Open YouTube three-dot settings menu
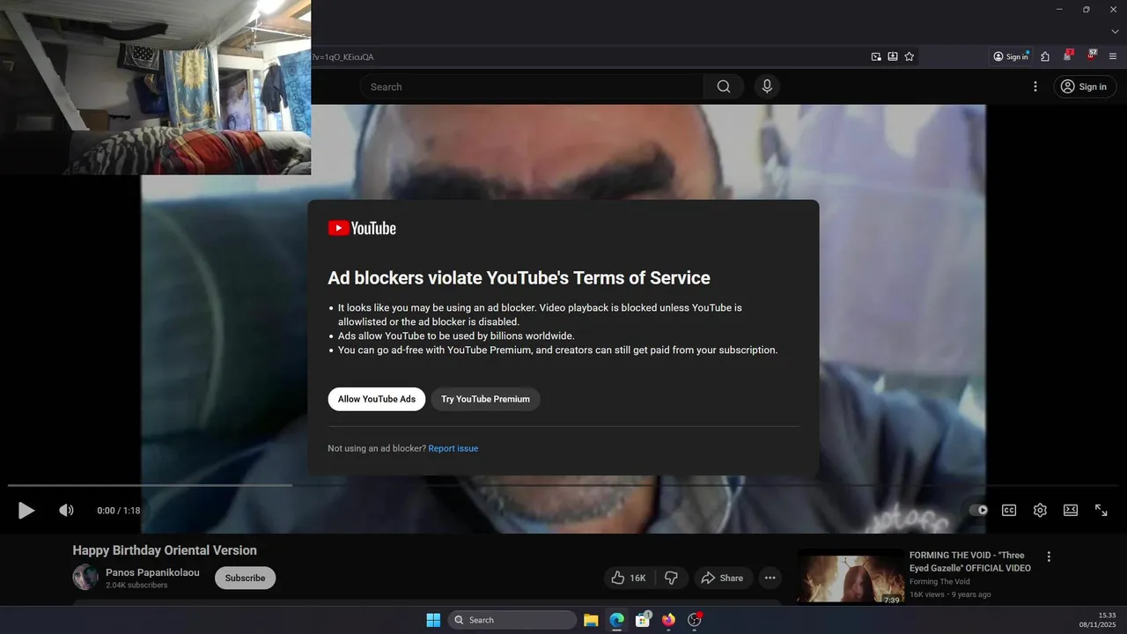This screenshot has height=634, width=1127. [x=1035, y=86]
